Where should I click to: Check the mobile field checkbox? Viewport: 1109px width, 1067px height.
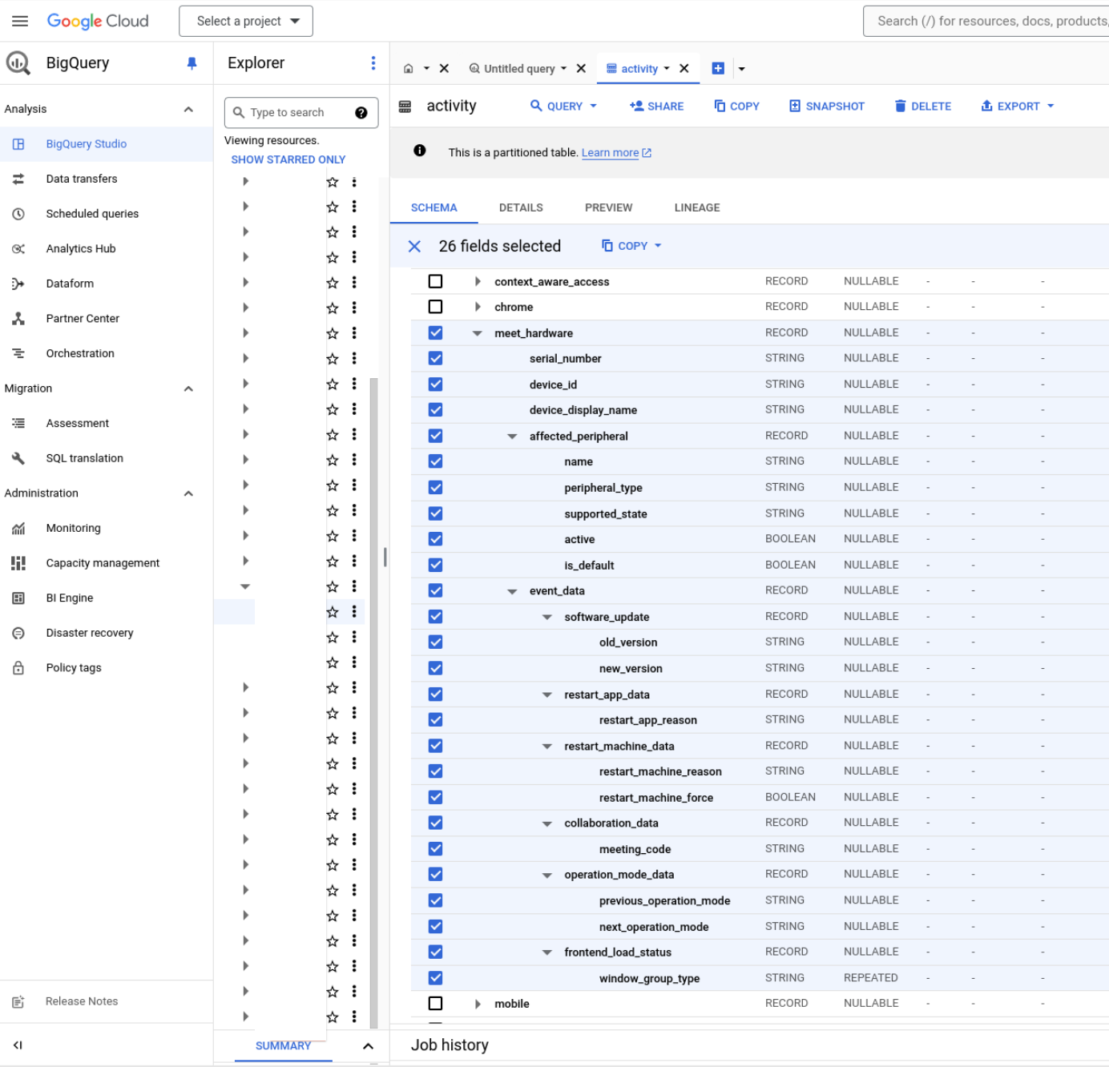pos(435,1004)
